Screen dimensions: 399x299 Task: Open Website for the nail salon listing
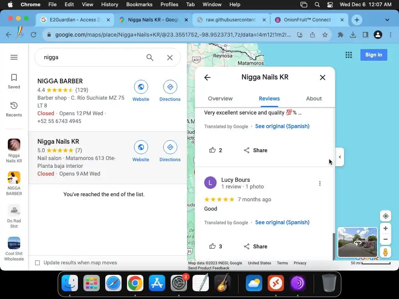pos(141,151)
